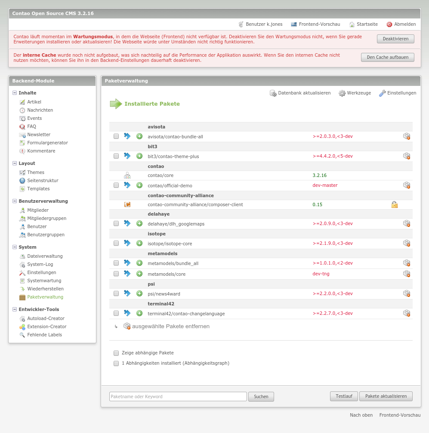Tick the metamodels/core checkbox

point(116,274)
